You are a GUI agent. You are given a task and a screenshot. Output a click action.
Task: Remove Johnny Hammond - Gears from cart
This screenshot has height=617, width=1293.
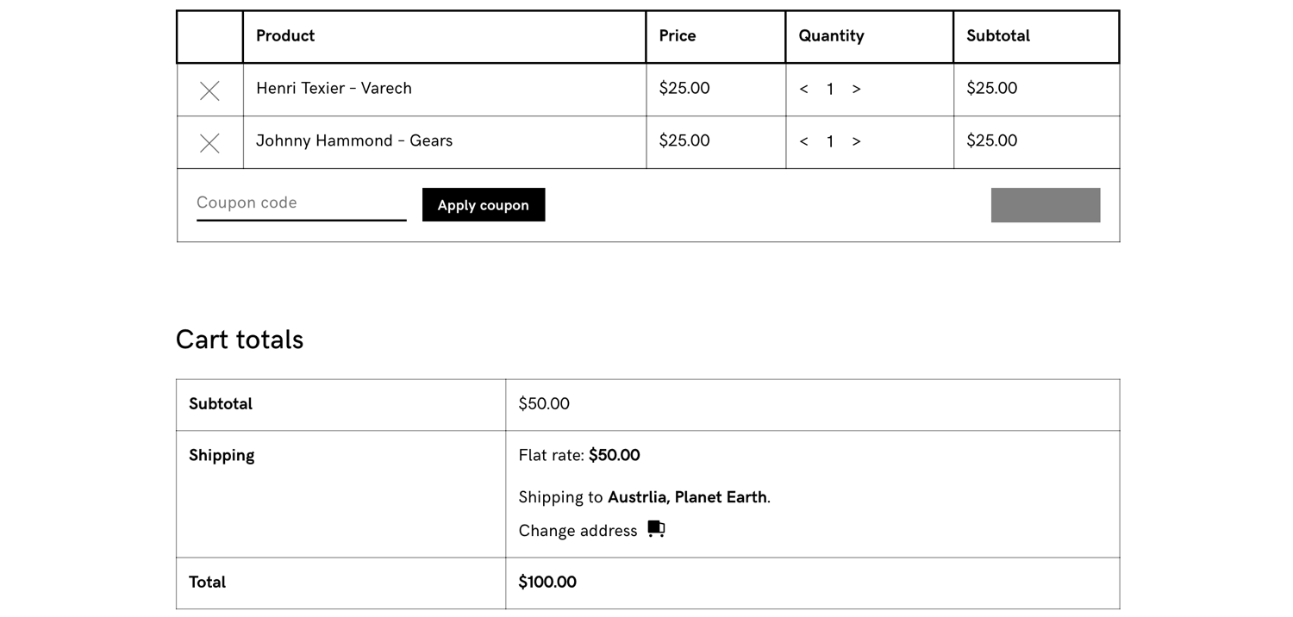coord(209,143)
